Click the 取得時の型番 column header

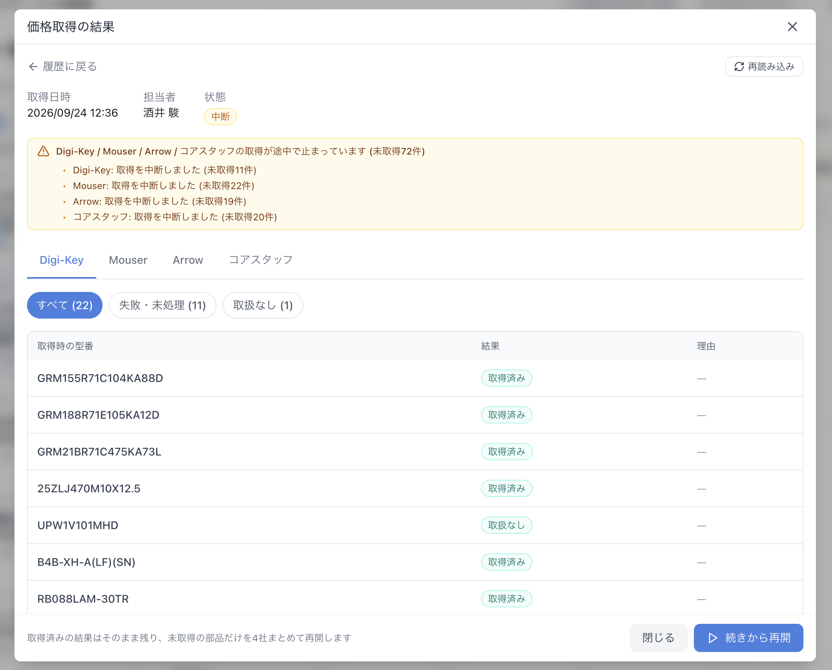coord(65,346)
